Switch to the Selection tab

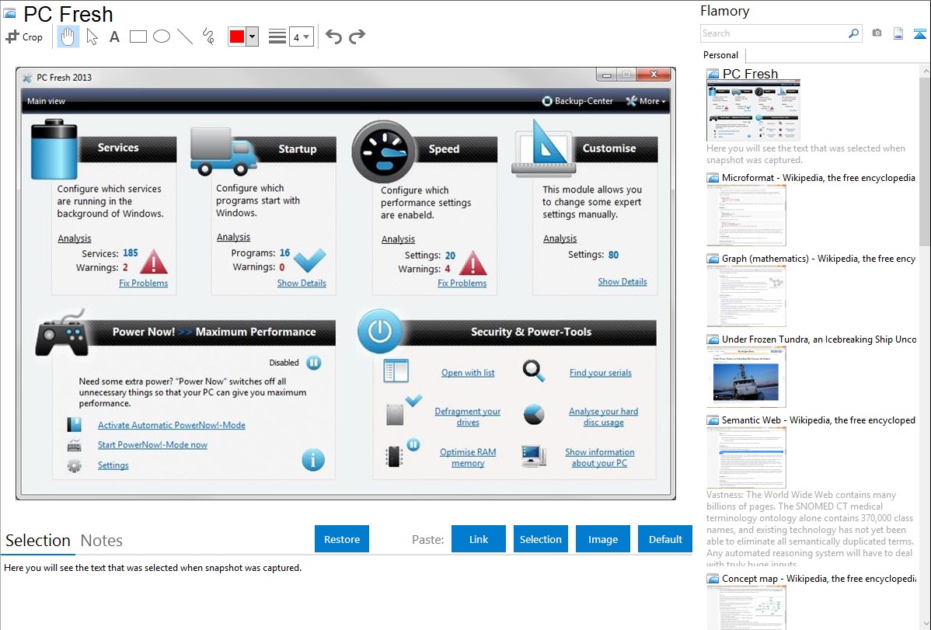click(38, 541)
